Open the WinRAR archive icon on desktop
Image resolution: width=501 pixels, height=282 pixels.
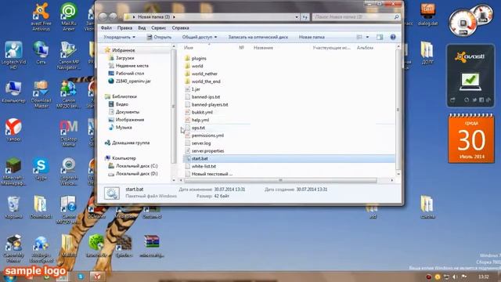point(151,245)
